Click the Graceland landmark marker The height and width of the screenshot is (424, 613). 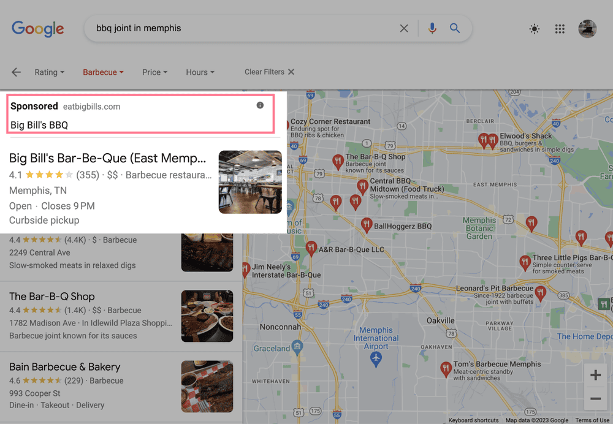297,347
